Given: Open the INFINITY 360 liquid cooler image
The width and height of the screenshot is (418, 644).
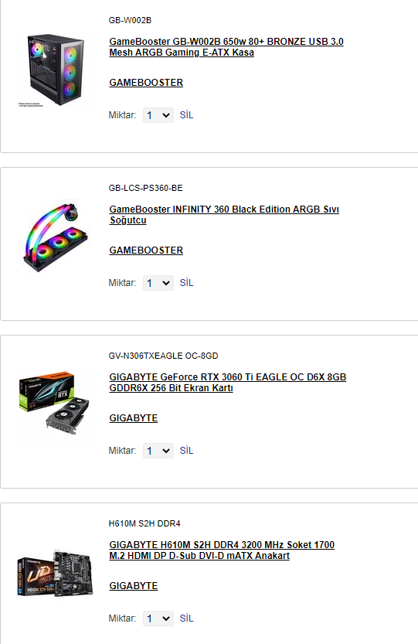Looking at the screenshot, I should 54,238.
